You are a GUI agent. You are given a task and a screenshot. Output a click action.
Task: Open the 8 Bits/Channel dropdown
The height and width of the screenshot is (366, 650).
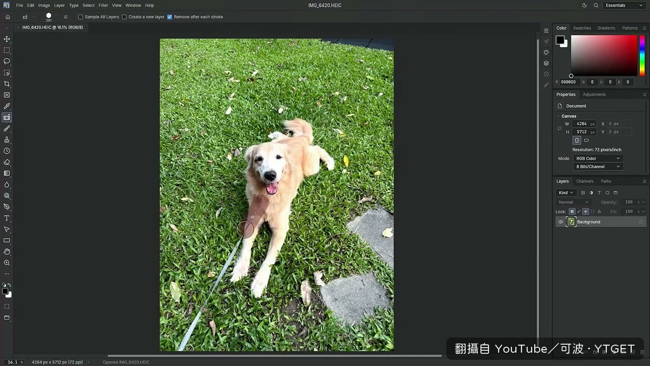[598, 167]
